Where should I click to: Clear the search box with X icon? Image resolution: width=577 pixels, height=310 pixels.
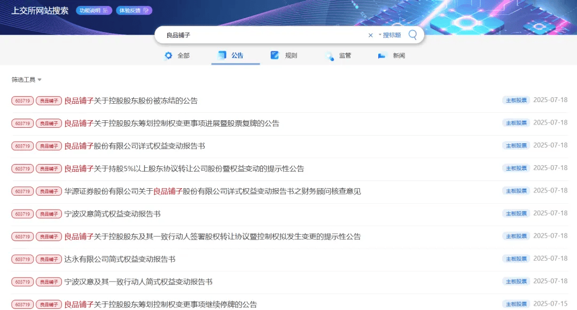(370, 35)
